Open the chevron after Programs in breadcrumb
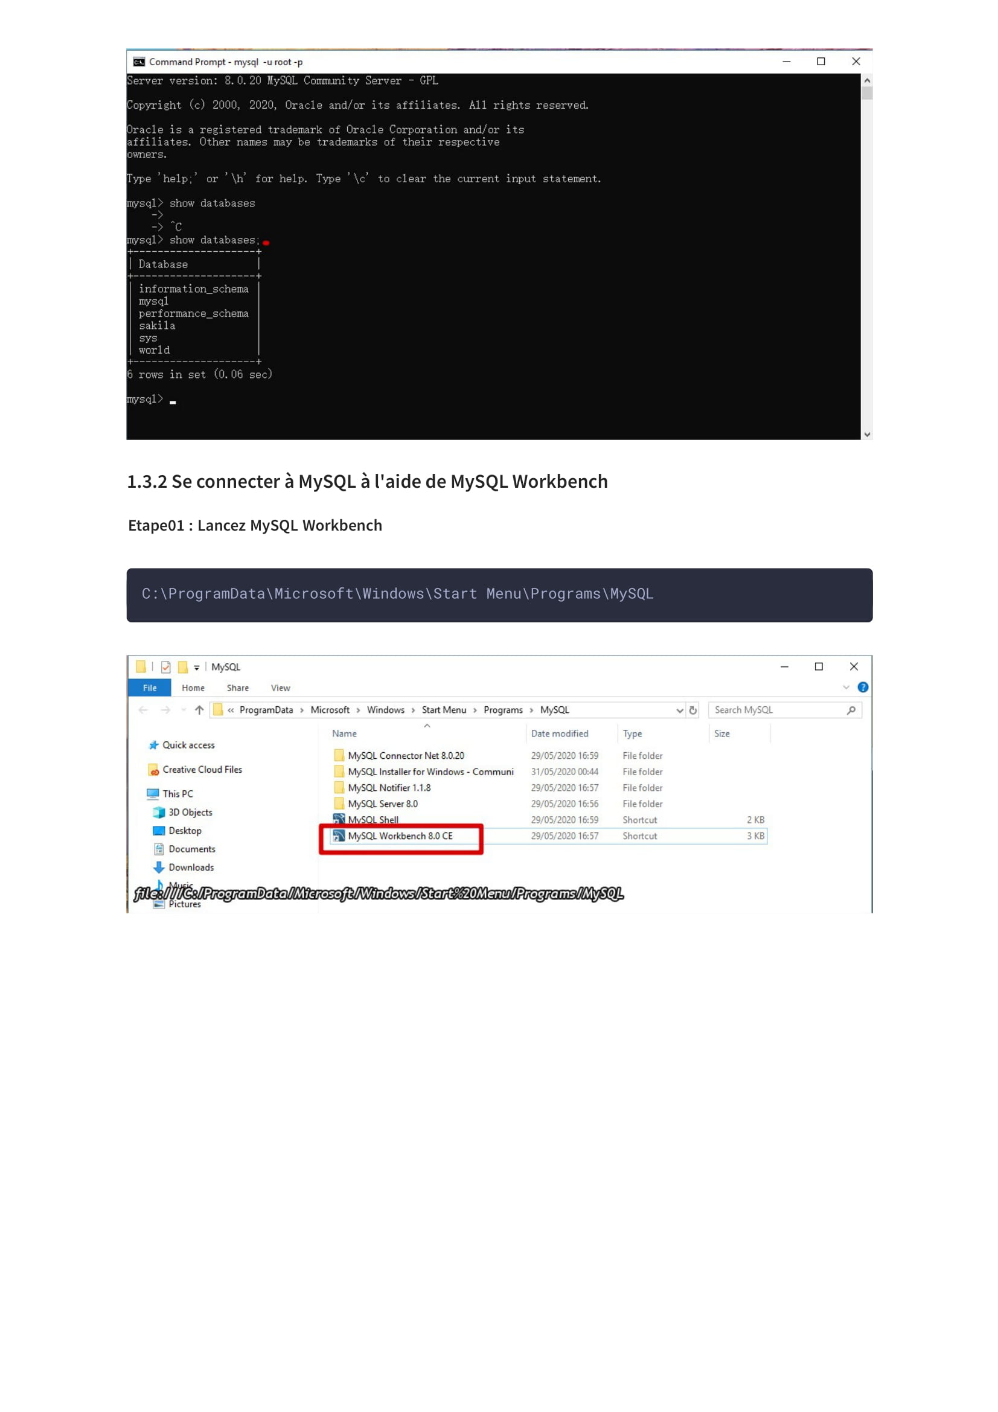The image size is (998, 1412). (532, 711)
